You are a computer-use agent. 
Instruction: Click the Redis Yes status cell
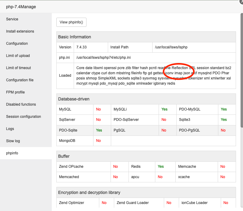coord(161,167)
